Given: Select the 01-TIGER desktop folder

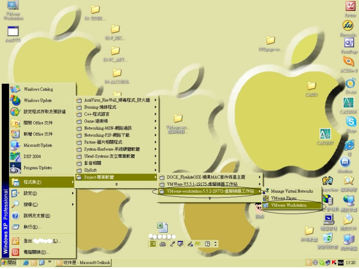Looking at the screenshot, I should click(x=95, y=13).
